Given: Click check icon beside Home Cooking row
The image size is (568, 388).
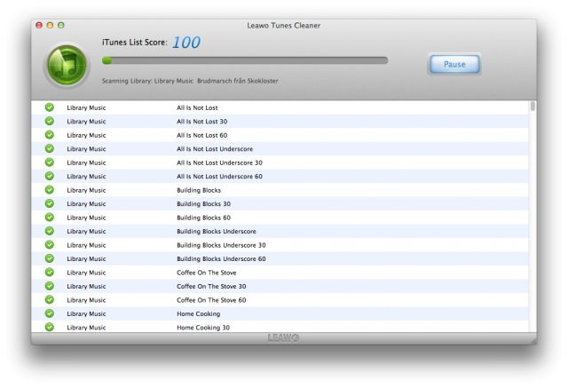Looking at the screenshot, I should tap(50, 313).
